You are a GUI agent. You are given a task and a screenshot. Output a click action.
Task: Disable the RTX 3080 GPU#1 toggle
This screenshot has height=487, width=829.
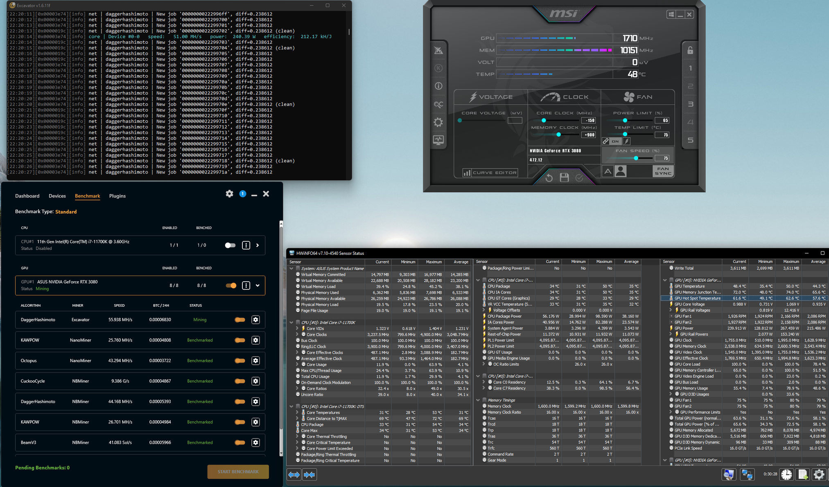pyautogui.click(x=231, y=285)
